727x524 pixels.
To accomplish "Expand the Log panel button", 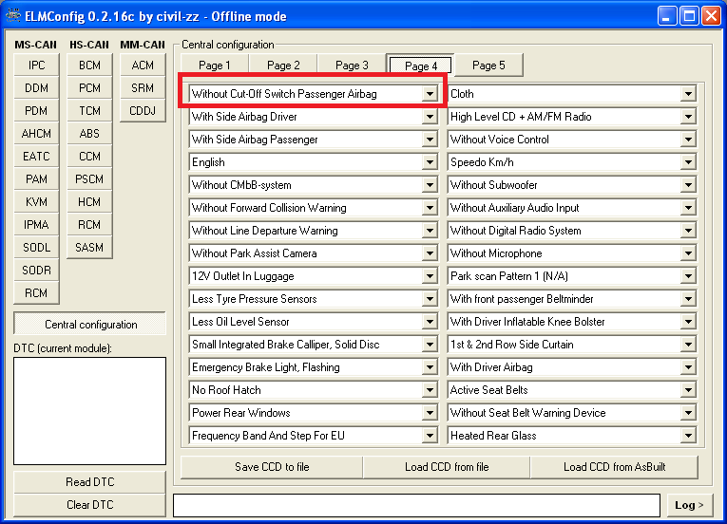I will tap(688, 505).
